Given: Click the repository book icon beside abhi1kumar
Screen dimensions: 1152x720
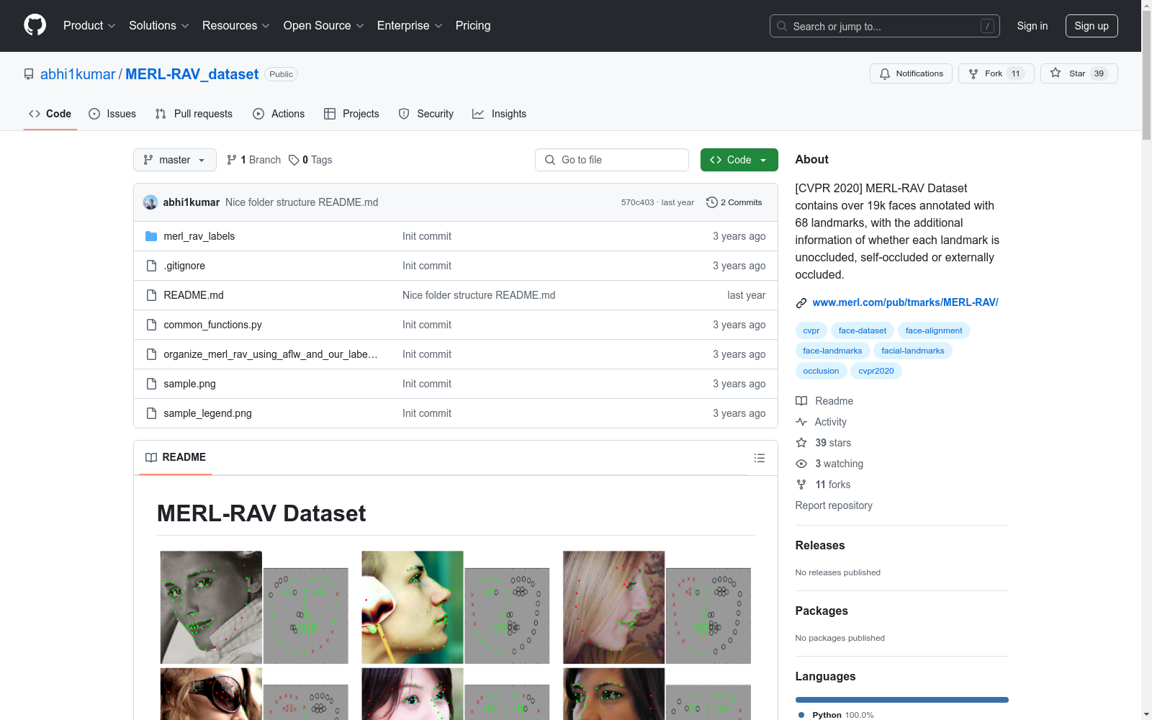Looking at the screenshot, I should tap(29, 74).
